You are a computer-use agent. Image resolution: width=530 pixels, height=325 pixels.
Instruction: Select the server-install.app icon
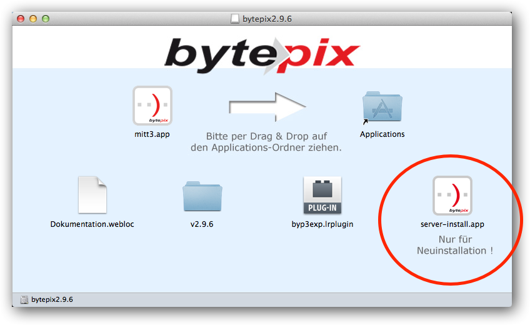tap(452, 196)
